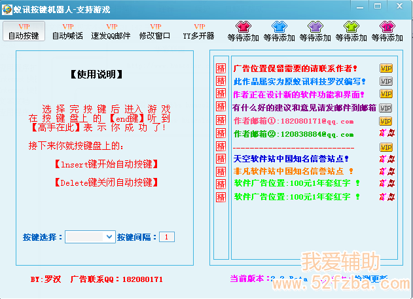Click the BY:罗汉 author text
The height and width of the screenshot is (299, 413).
[46, 279]
